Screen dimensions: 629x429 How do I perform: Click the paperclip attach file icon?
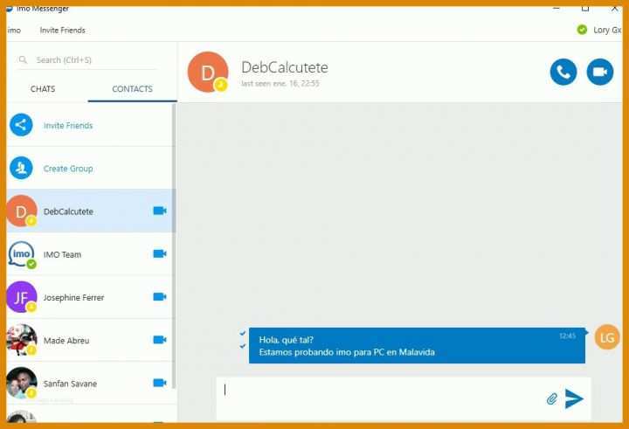(x=552, y=399)
